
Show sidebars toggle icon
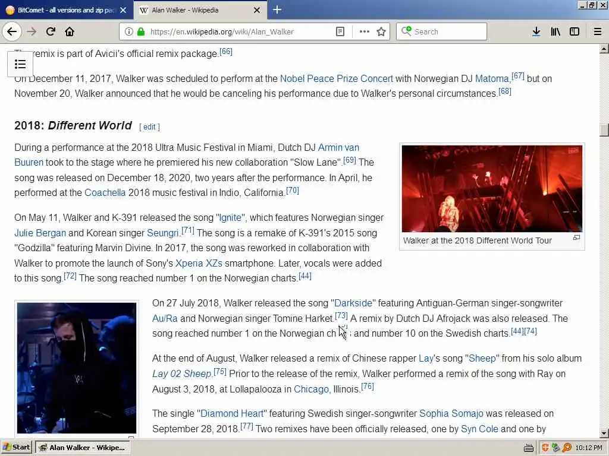[575, 32]
